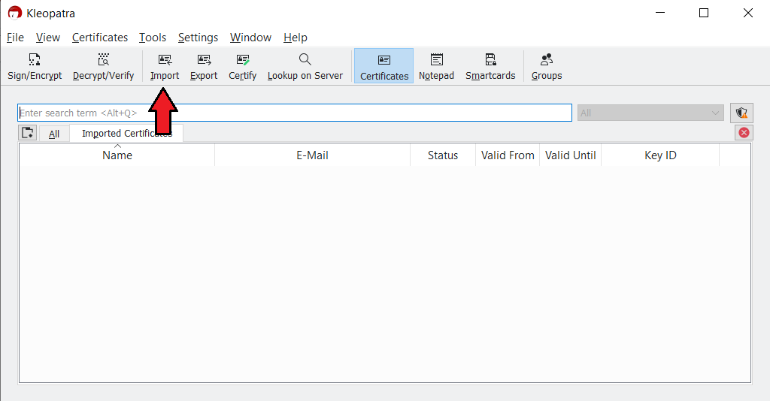Expand the All filter dropdown
The width and height of the screenshot is (770, 401).
650,113
